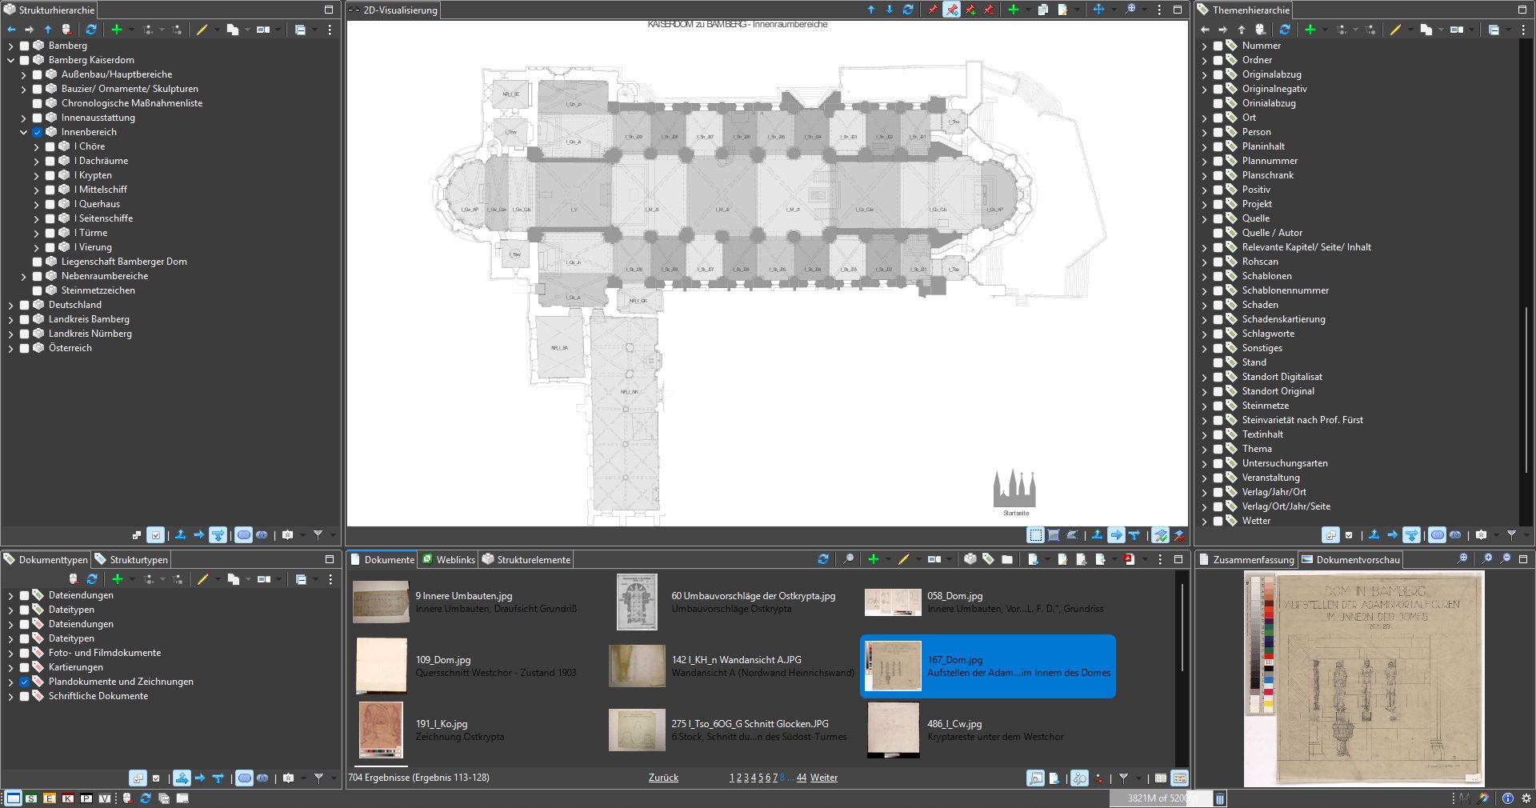Expand the Steinmetze theme node
Image resolution: width=1536 pixels, height=808 pixels.
[1205, 406]
